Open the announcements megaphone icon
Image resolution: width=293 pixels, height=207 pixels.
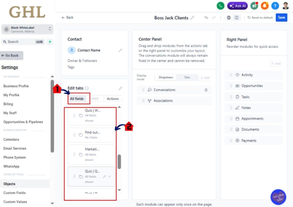(x=254, y=6)
